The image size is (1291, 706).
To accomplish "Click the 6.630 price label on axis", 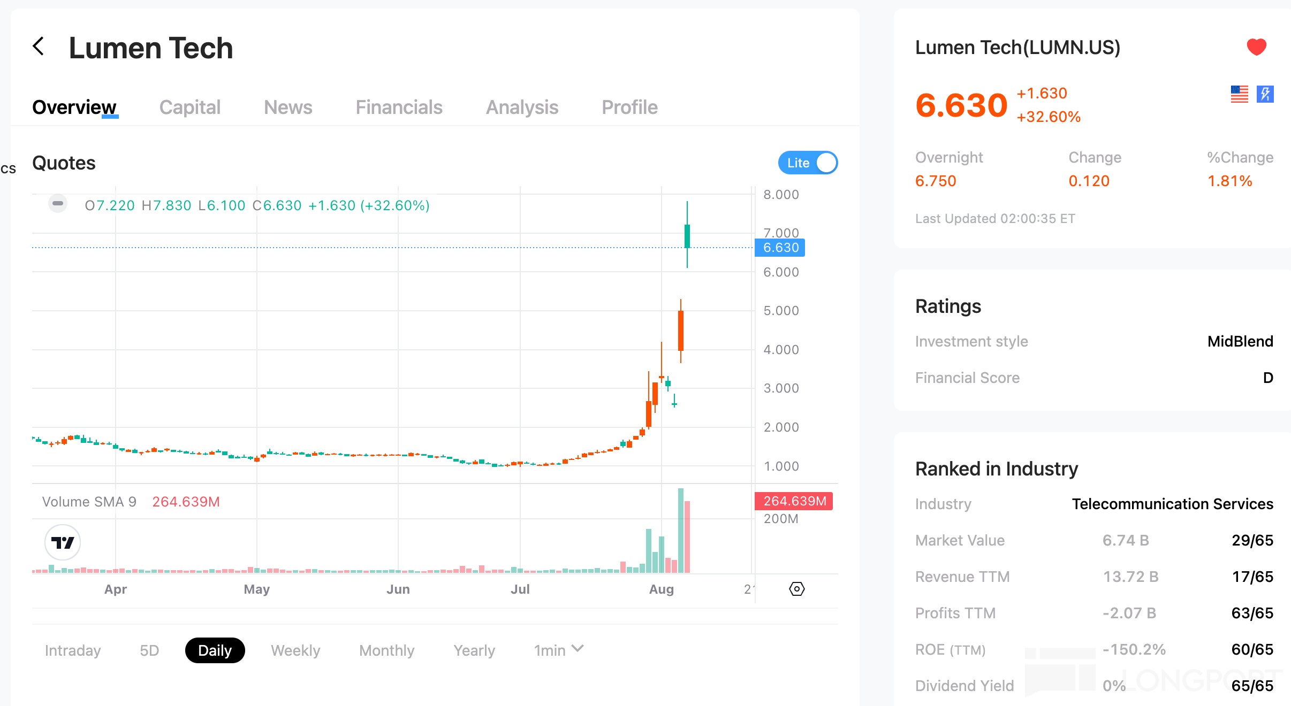I will (780, 248).
